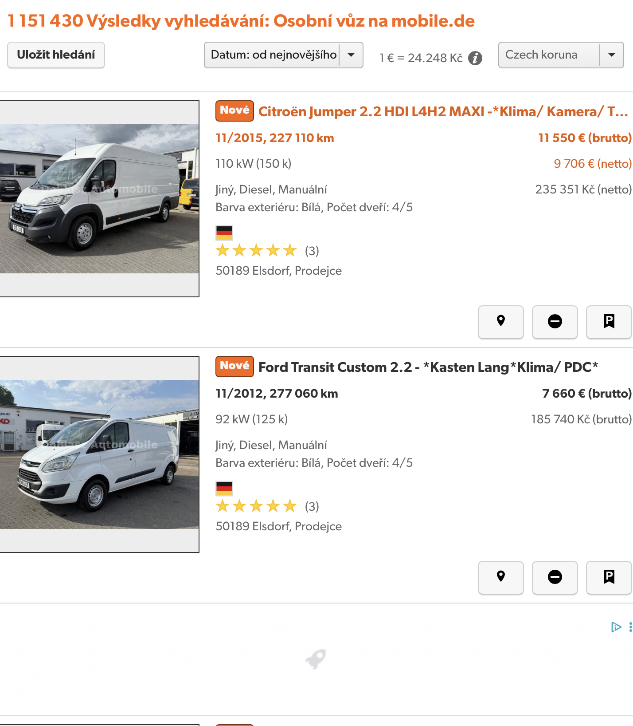This screenshot has height=726, width=633.
Task: Click the exchange rate text 1 € = 24.248 Kč
Action: [x=421, y=58]
